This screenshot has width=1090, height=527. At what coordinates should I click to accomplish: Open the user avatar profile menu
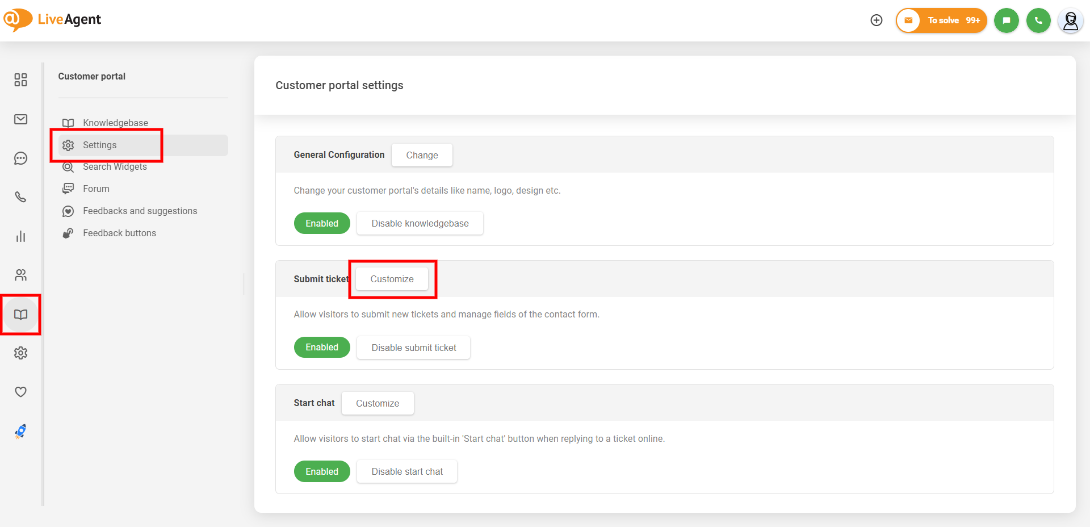(x=1070, y=21)
